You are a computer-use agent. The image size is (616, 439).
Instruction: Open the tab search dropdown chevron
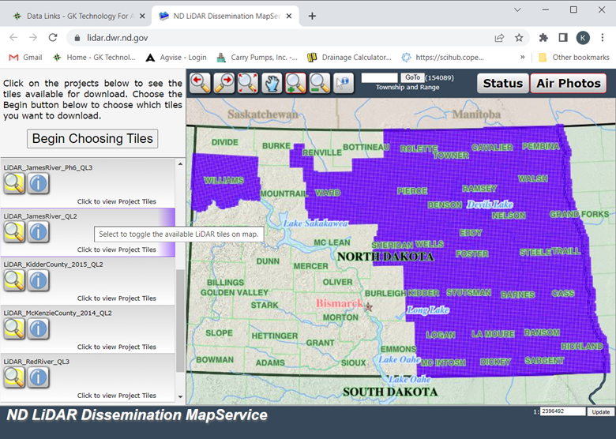(x=517, y=9)
